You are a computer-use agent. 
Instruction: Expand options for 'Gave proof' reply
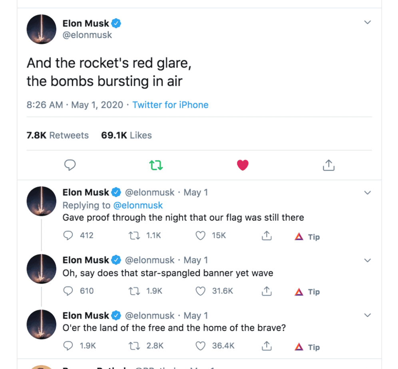(x=368, y=192)
